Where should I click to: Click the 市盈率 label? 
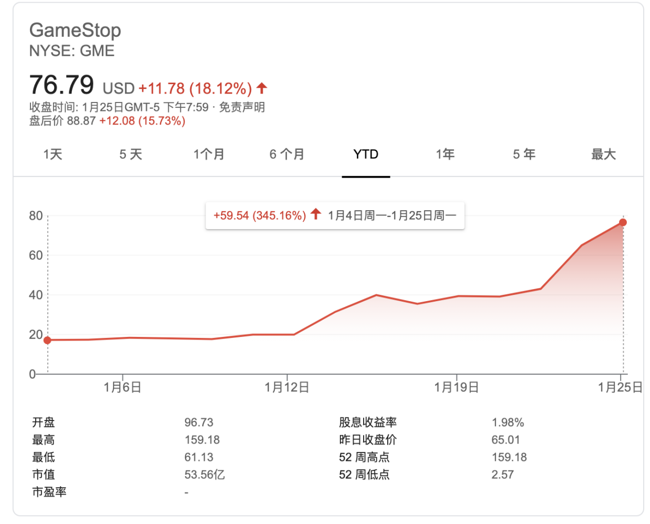click(49, 492)
